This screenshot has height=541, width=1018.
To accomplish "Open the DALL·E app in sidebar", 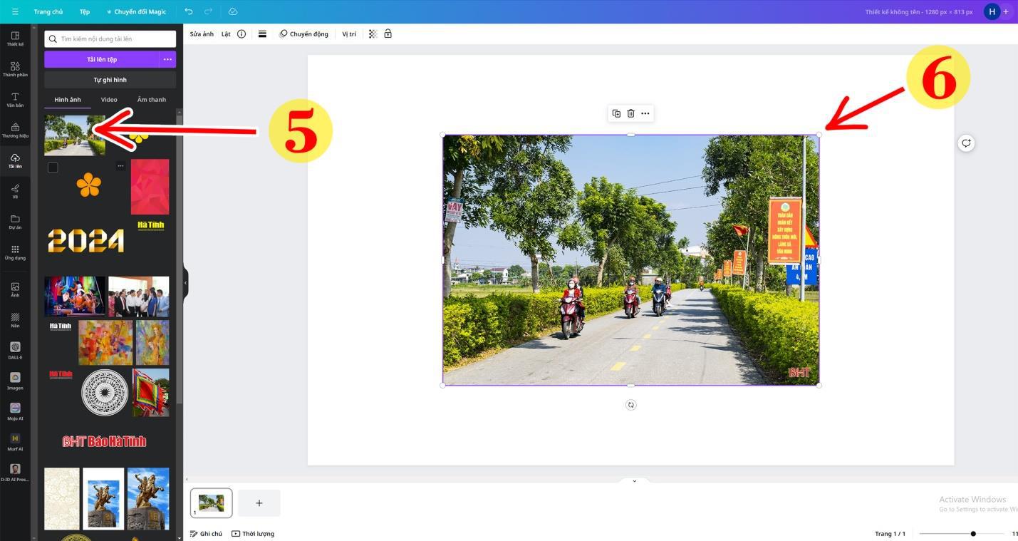I will coord(15,349).
